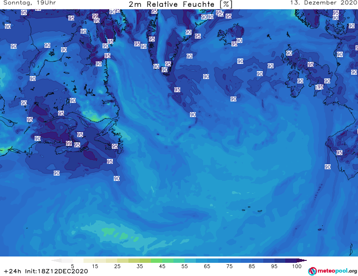The width and height of the screenshot is (358, 276).
Task: Click the "Sonntag, 19Uhr" time label
Action: (x=30, y=3)
